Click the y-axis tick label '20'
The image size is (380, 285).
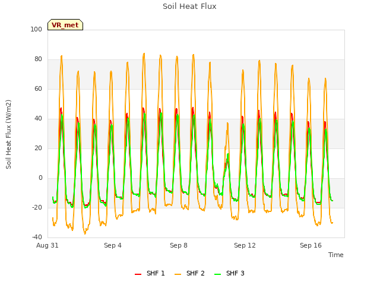(38, 148)
